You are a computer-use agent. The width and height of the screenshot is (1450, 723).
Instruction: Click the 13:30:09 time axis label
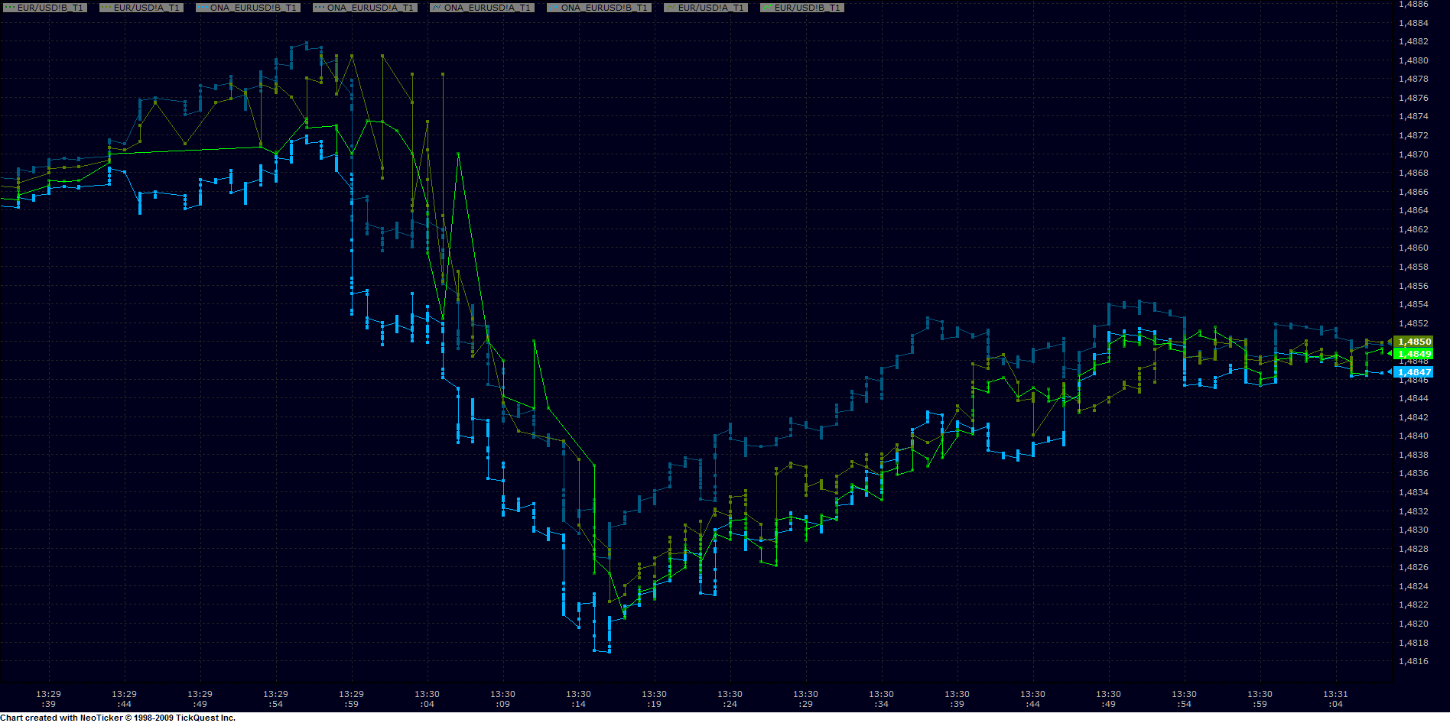point(502,699)
